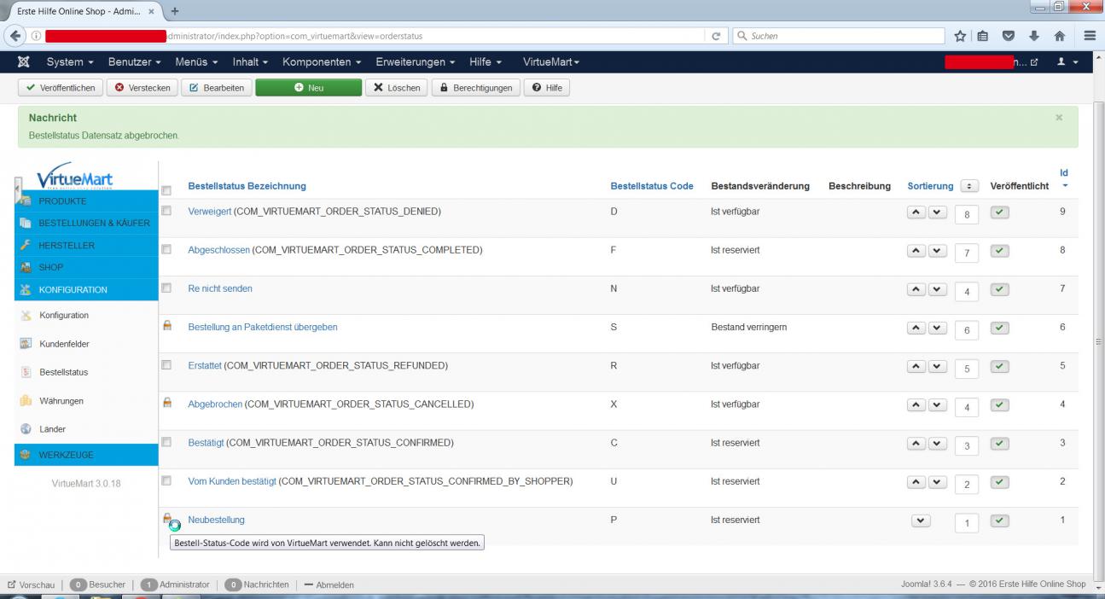1105x599 pixels.
Task: Move Bestätigt status down with arrow icon
Action: [x=937, y=444]
